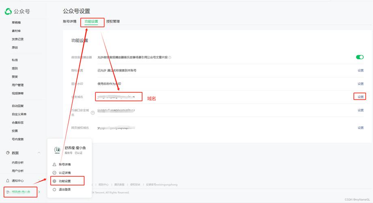The image size is (373, 203).
Task: Click 设置 link for 网页授权域名 row
Action: point(361,128)
